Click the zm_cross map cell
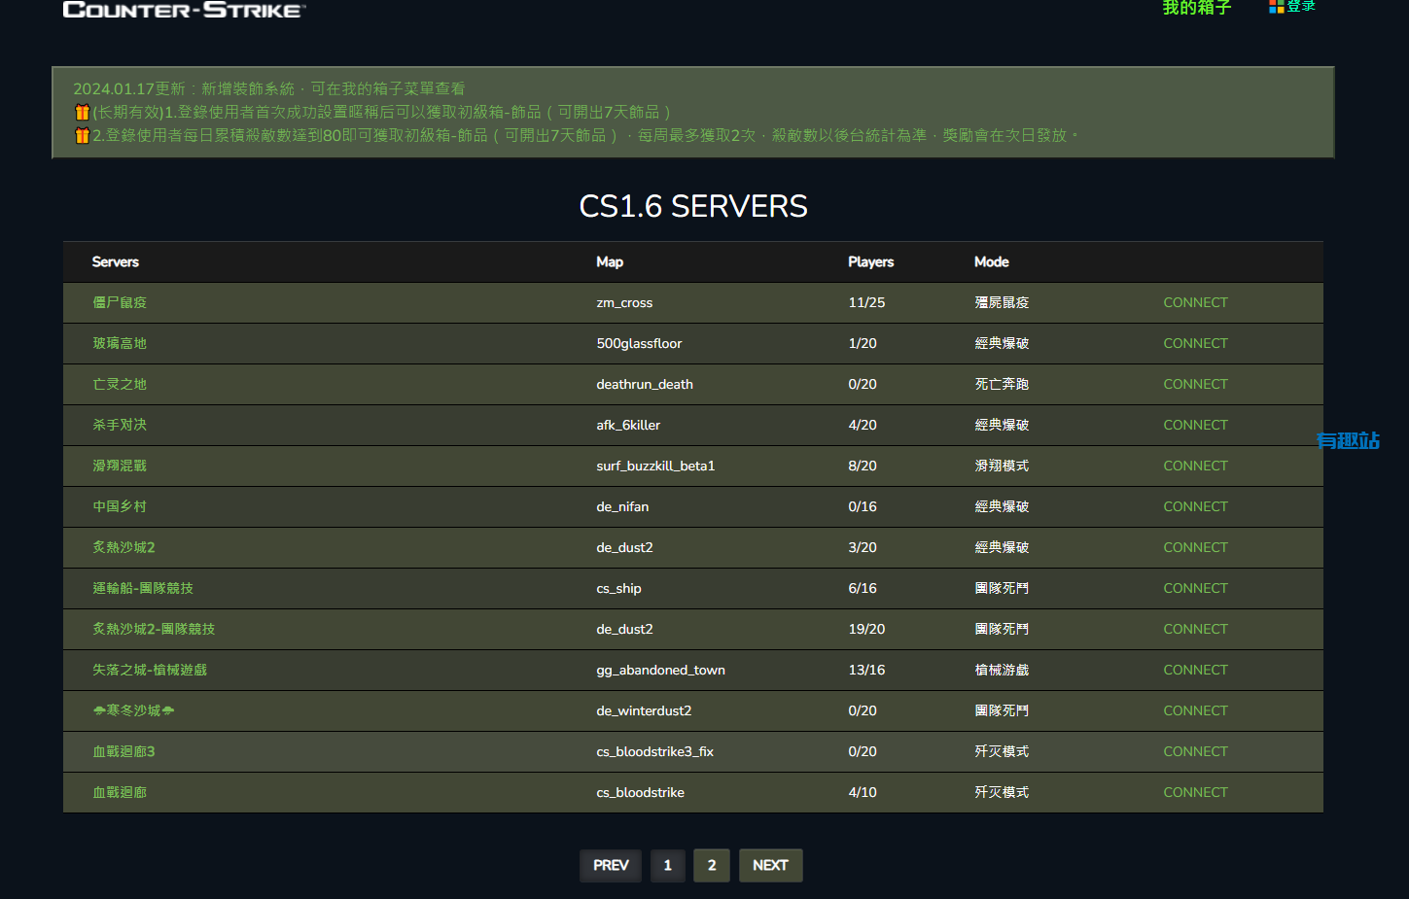 click(624, 302)
